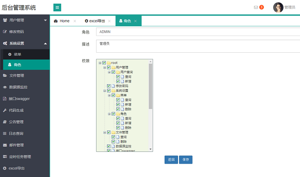
Task: Click the 保存 button
Action: click(x=186, y=160)
